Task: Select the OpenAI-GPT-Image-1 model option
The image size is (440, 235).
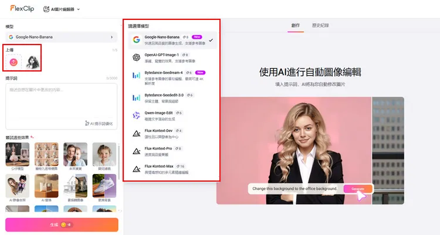Action: (x=172, y=58)
